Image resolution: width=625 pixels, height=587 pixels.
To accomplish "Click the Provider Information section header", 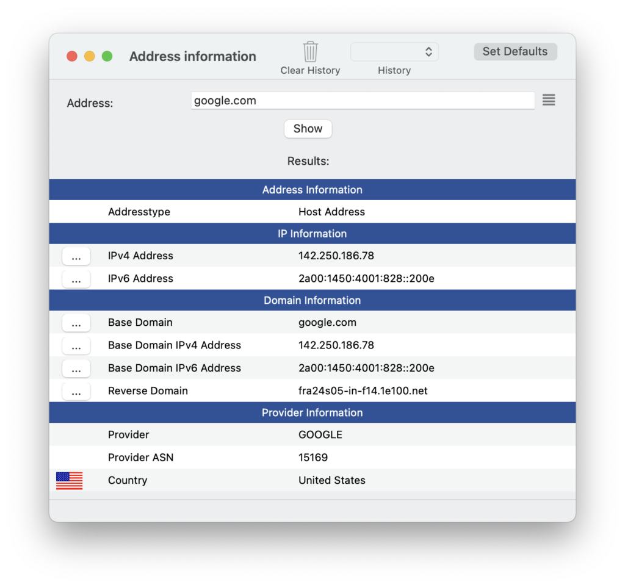I will [x=312, y=412].
